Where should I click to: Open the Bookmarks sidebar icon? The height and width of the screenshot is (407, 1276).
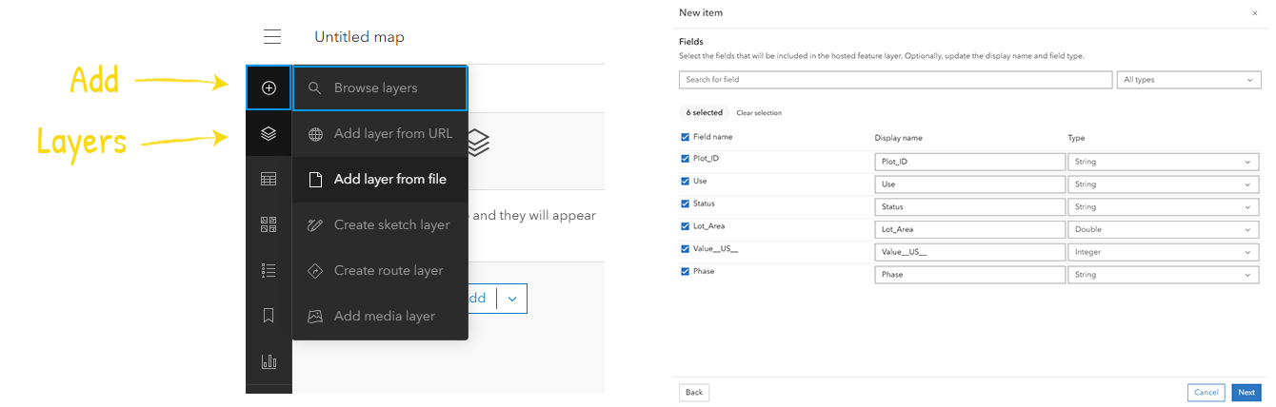269,316
